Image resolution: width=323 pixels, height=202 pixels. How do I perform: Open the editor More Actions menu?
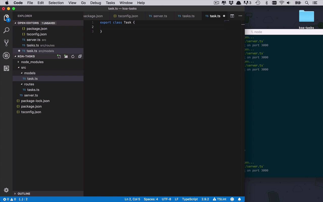point(240,16)
